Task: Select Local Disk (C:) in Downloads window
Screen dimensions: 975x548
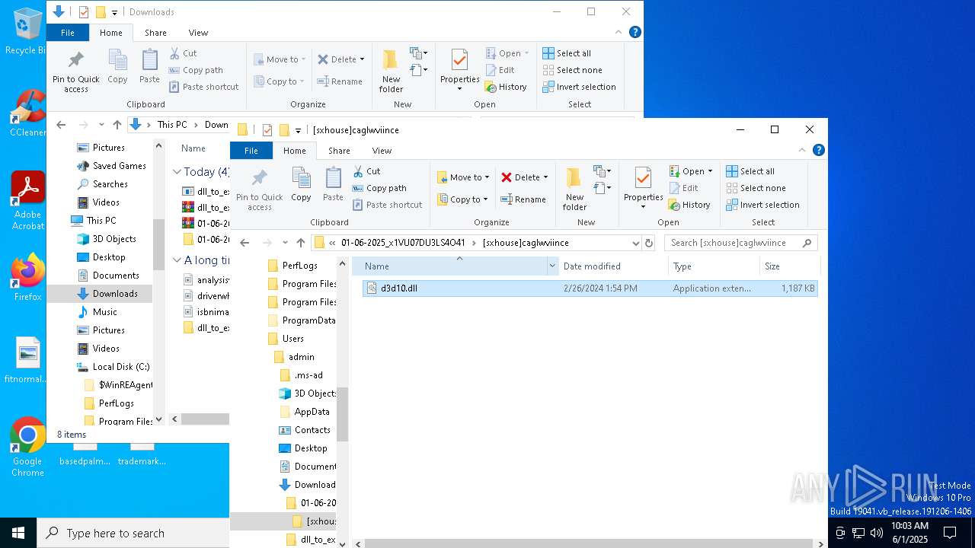Action: 120,367
